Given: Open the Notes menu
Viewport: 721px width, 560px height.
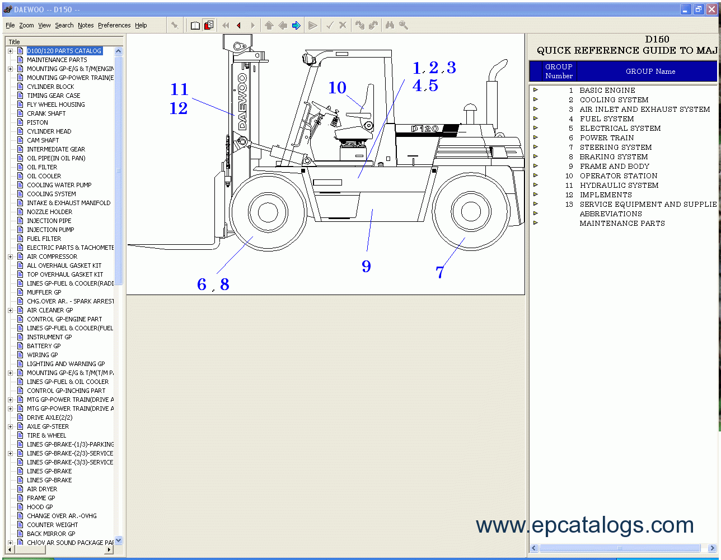Looking at the screenshot, I should click(86, 25).
